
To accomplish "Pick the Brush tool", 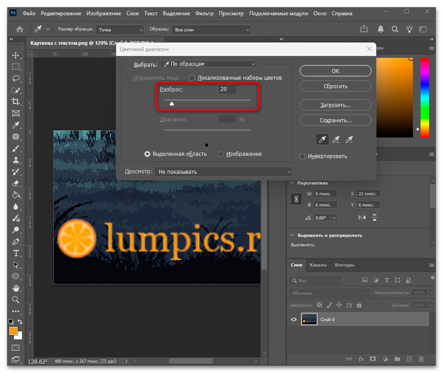I will click(x=16, y=148).
